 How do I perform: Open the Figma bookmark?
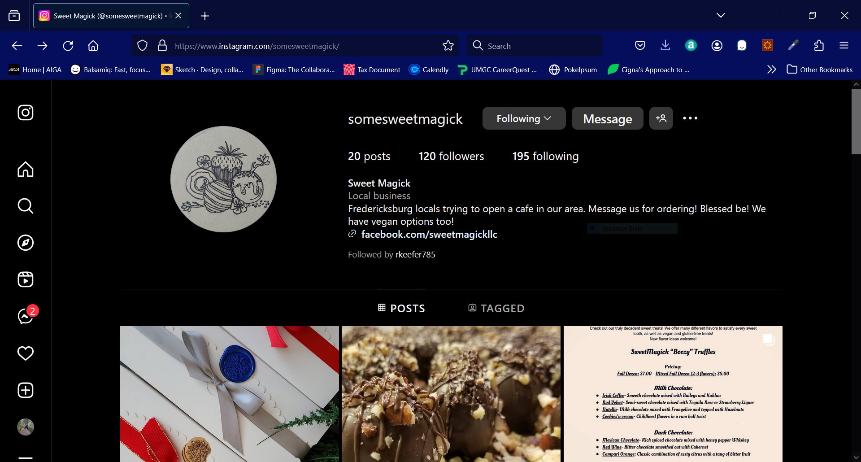coord(294,70)
